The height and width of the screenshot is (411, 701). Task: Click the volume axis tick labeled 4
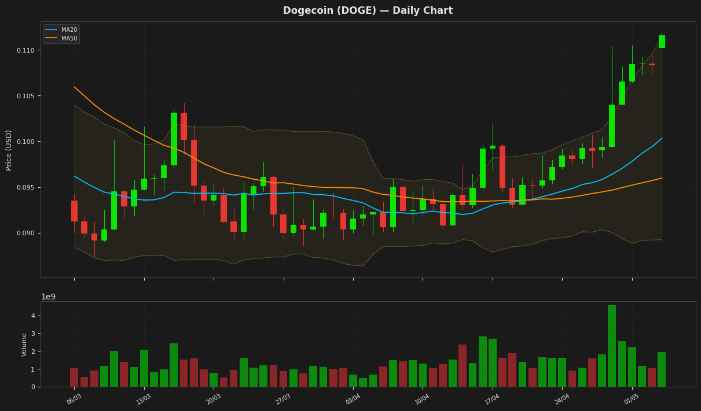[x=34, y=316]
